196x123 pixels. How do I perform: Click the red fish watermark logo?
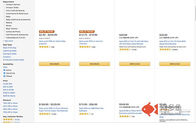(150, 109)
